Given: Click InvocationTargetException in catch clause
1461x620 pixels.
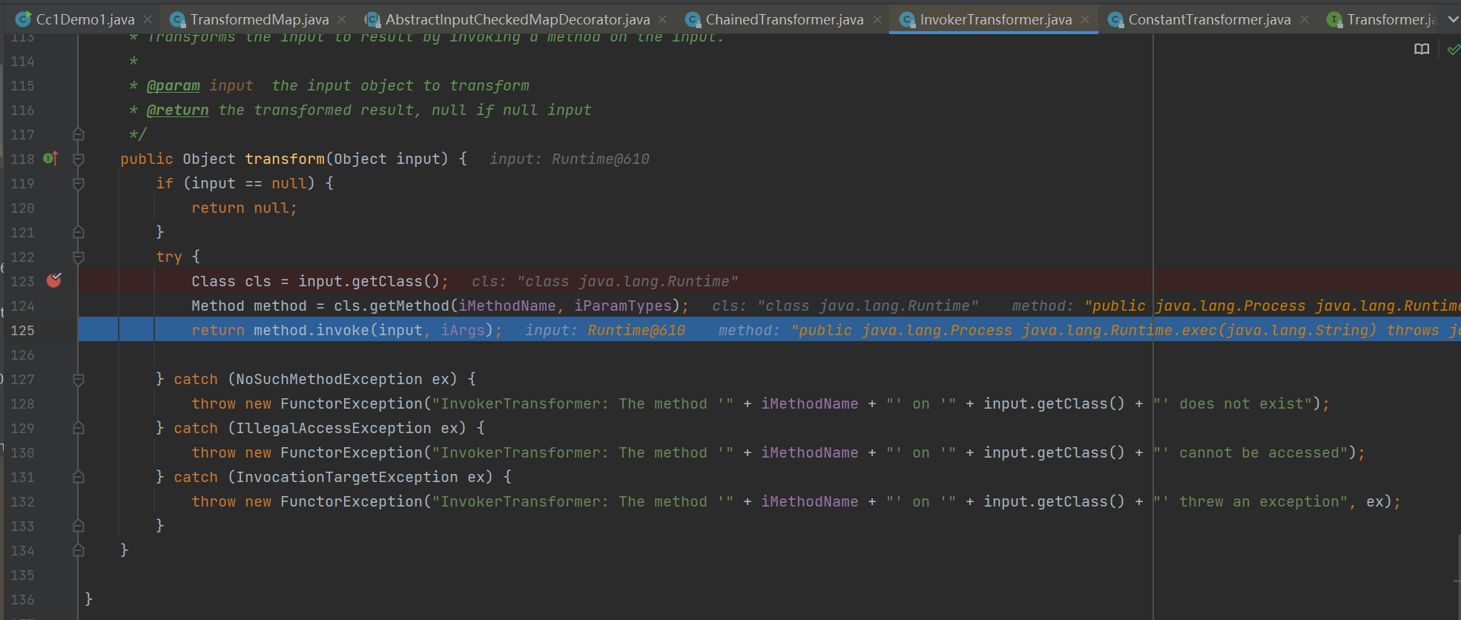Looking at the screenshot, I should 346,477.
